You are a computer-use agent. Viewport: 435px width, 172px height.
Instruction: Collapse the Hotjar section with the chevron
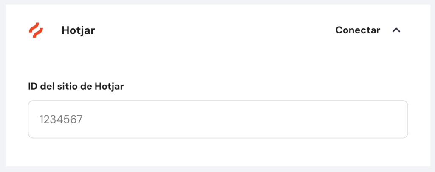(x=396, y=30)
